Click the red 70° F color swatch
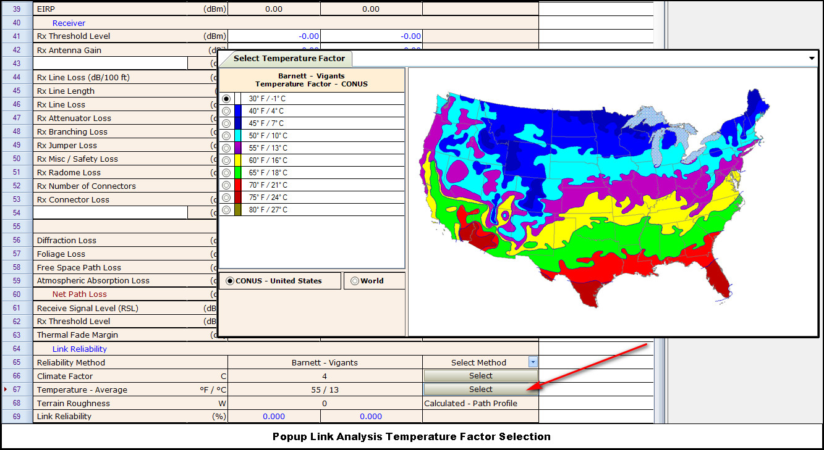 click(x=238, y=185)
